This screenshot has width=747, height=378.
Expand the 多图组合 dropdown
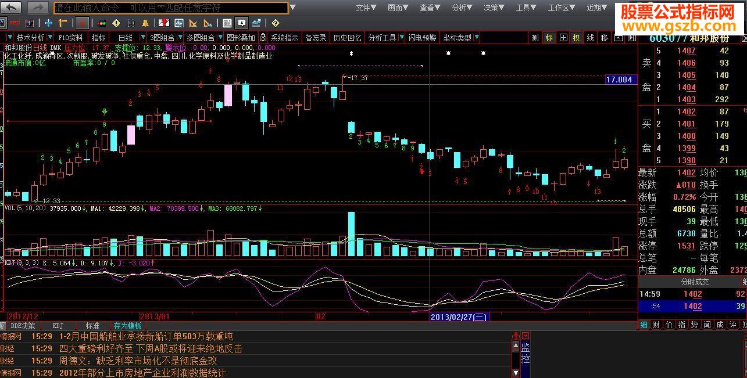(219, 37)
